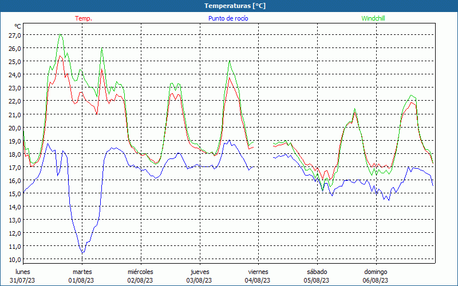Click the 01/08/23 date label
The image size is (458, 286).
pyautogui.click(x=81, y=280)
